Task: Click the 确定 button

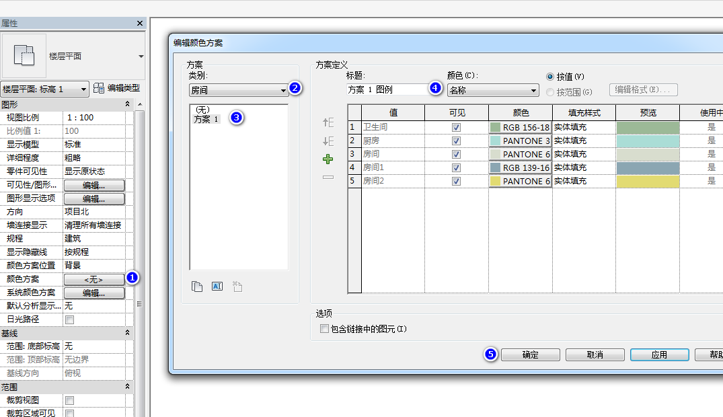Action: click(530, 354)
